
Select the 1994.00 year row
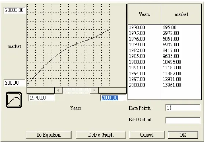pos(137,73)
